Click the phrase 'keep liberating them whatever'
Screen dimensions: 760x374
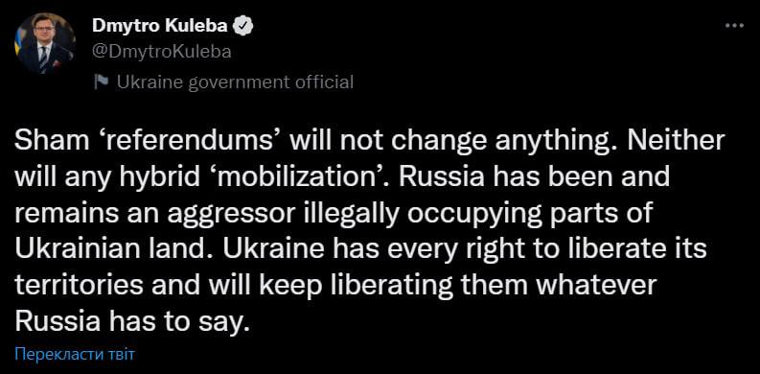[x=457, y=286]
